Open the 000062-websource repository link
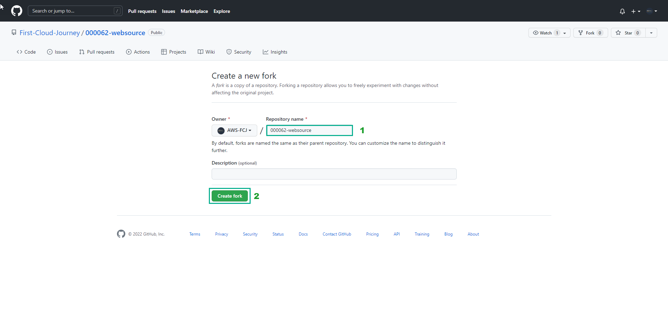Screen dimensions: 668x334 click(115, 33)
